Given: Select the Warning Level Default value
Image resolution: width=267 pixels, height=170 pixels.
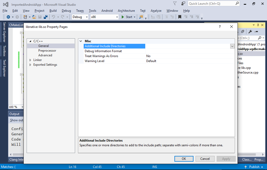Looking at the screenshot, I should pyautogui.click(x=190, y=61).
